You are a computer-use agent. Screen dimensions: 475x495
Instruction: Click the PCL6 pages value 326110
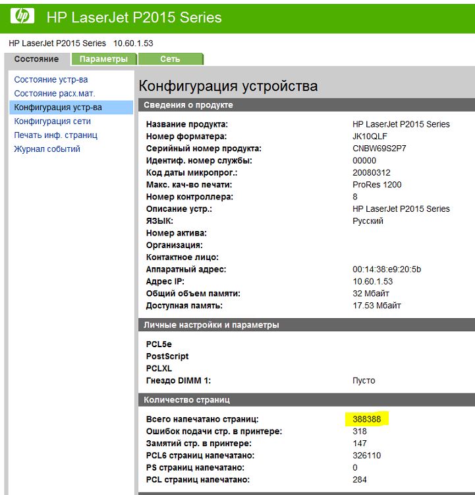click(366, 455)
